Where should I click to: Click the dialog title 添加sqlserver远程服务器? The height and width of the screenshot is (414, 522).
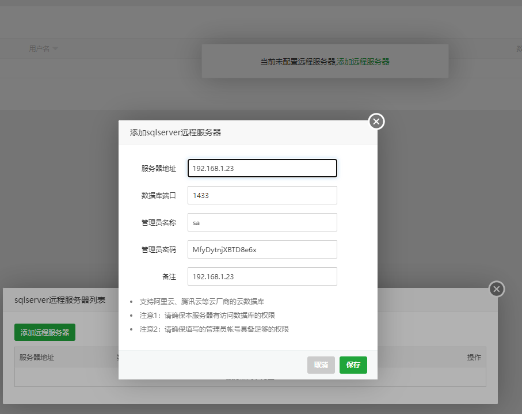point(176,132)
